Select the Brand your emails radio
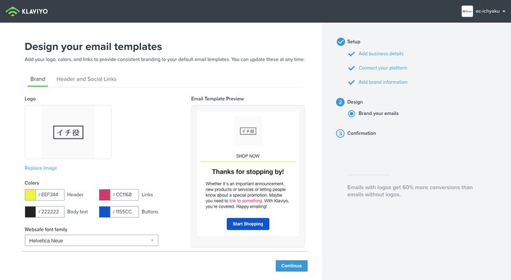511x280 pixels. [x=351, y=114]
